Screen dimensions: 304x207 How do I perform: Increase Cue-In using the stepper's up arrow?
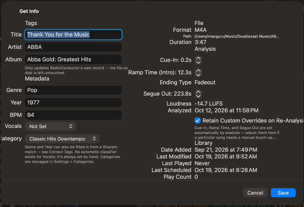pyautogui.click(x=198, y=58)
